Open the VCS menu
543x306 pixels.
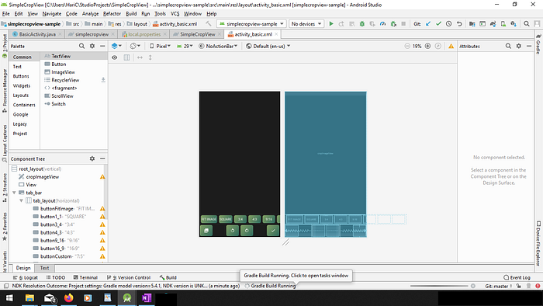point(175,14)
